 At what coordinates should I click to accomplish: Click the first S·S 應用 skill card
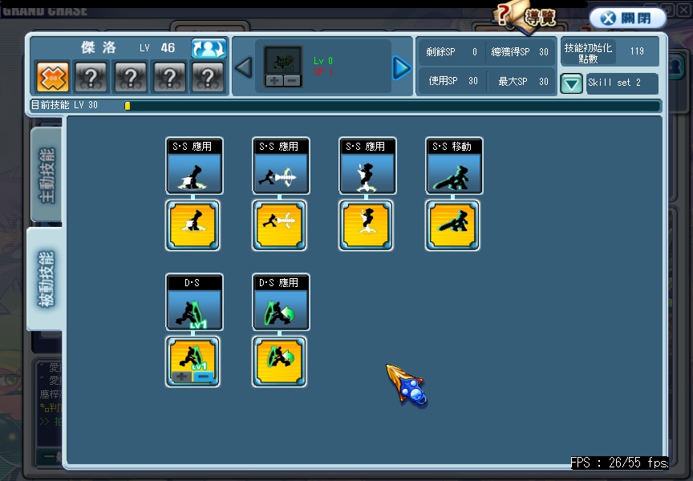click(x=194, y=166)
